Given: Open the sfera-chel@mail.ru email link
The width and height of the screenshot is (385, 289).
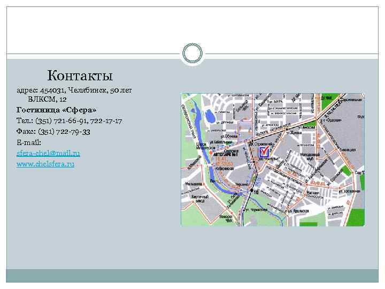Looking at the screenshot, I should pos(48,154).
